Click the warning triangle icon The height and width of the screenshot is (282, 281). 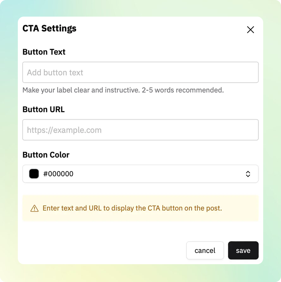pyautogui.click(x=34, y=208)
